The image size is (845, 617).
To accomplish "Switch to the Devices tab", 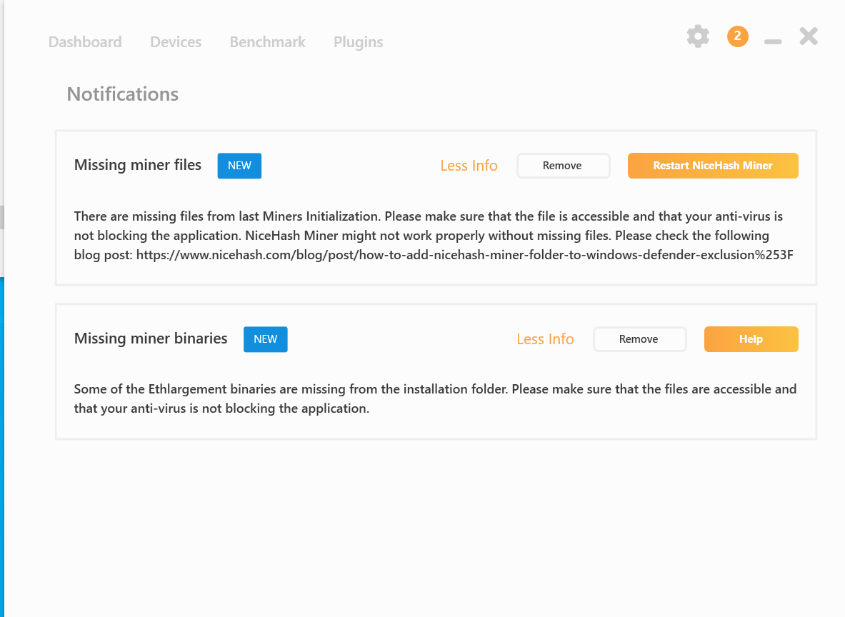I will pos(176,42).
